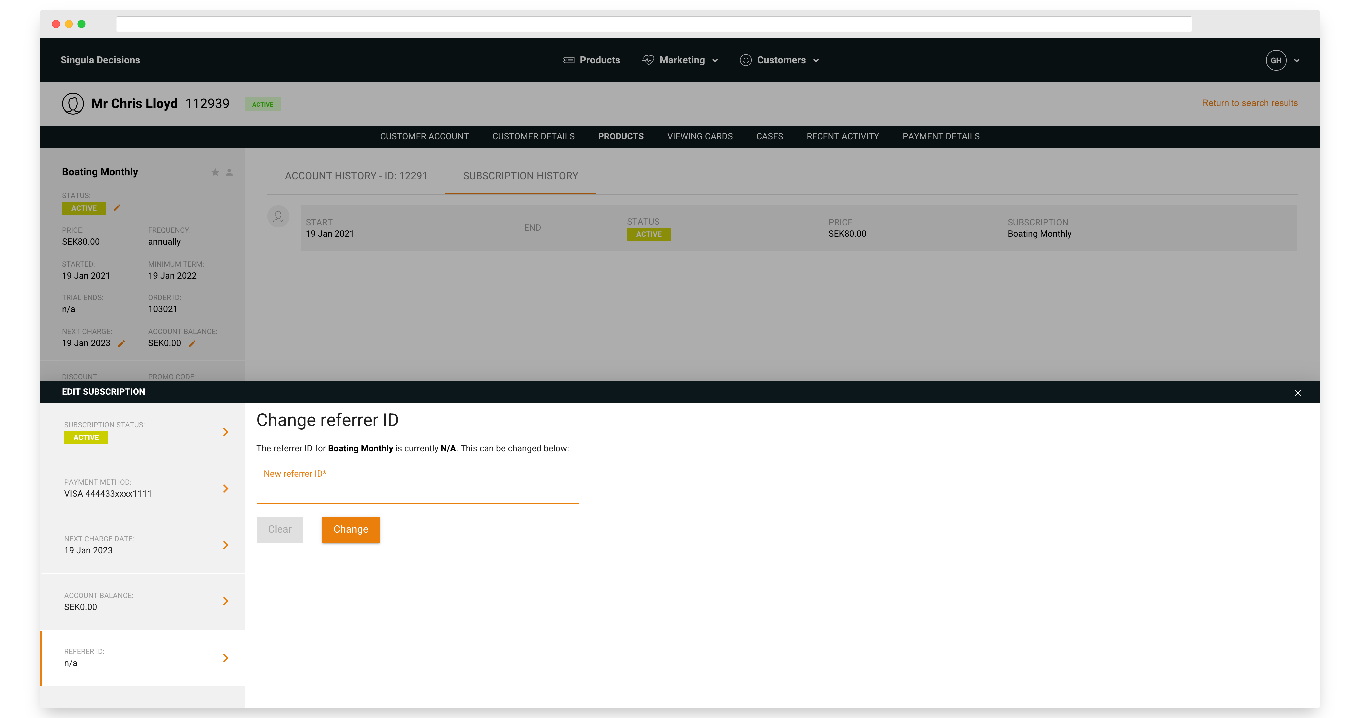
Task: Click Return to search results link
Action: pos(1249,103)
